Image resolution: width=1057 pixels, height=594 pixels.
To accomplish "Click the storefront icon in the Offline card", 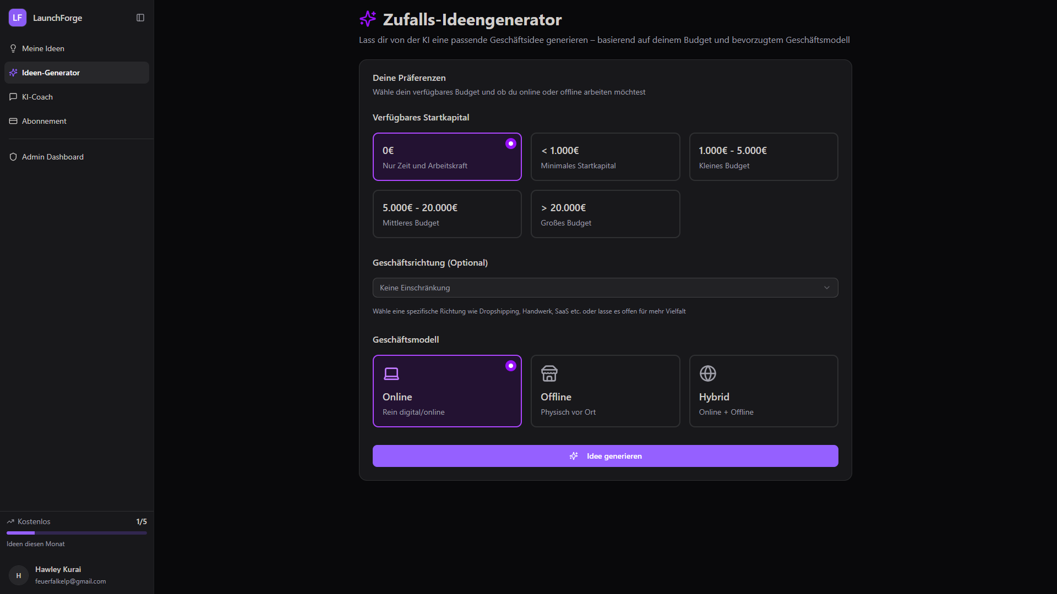I will coord(549,374).
